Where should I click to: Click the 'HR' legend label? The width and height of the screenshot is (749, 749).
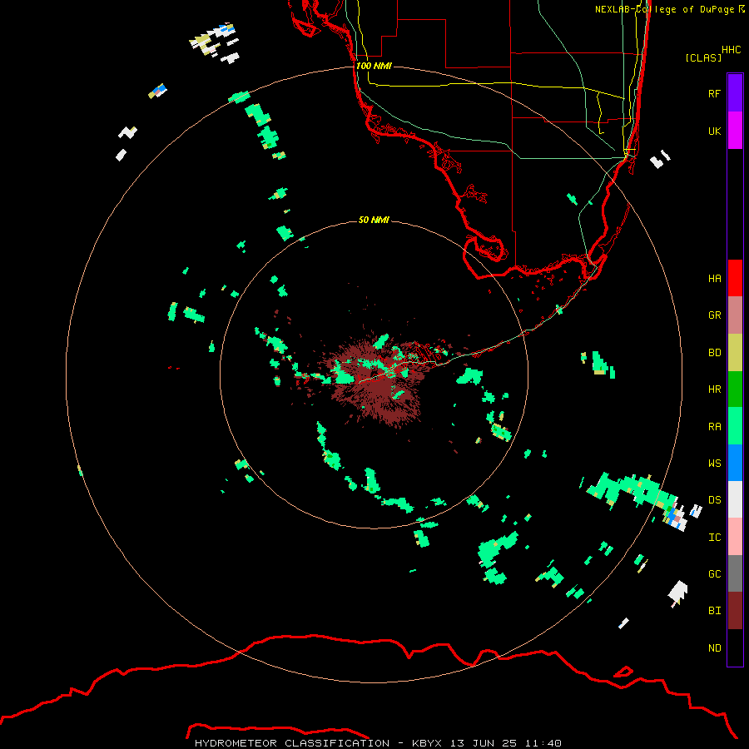tap(714, 389)
